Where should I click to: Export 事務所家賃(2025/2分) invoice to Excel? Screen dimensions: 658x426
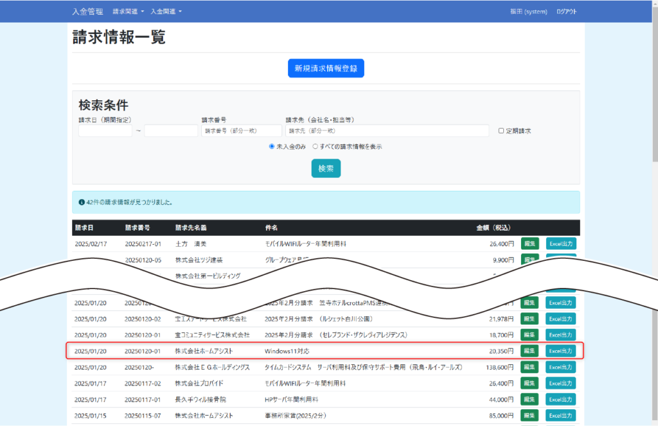[560, 415]
